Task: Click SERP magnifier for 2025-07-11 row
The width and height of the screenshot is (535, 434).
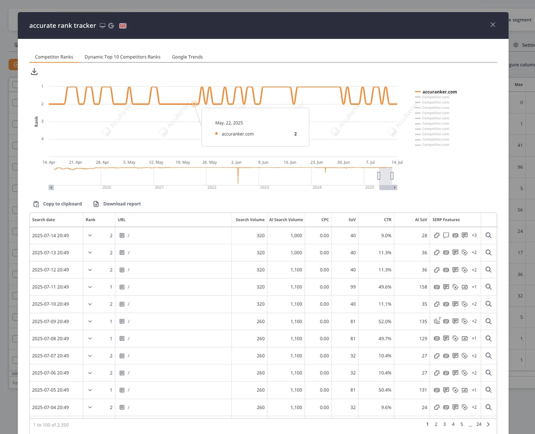Action: pos(488,287)
